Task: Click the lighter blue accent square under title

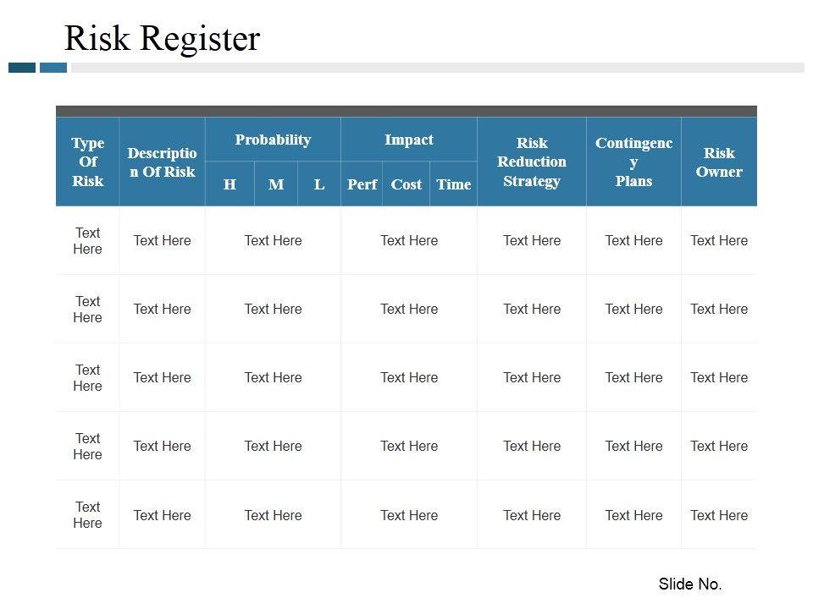Action: pyautogui.click(x=53, y=68)
